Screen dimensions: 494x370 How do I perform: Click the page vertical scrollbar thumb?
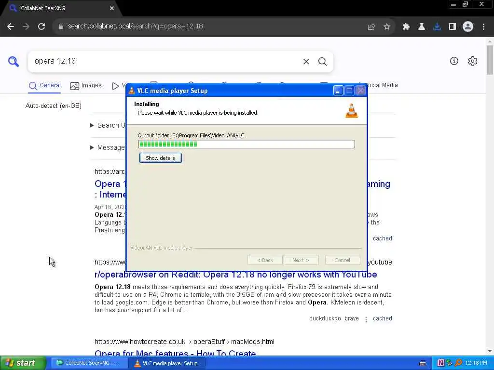[x=490, y=60]
